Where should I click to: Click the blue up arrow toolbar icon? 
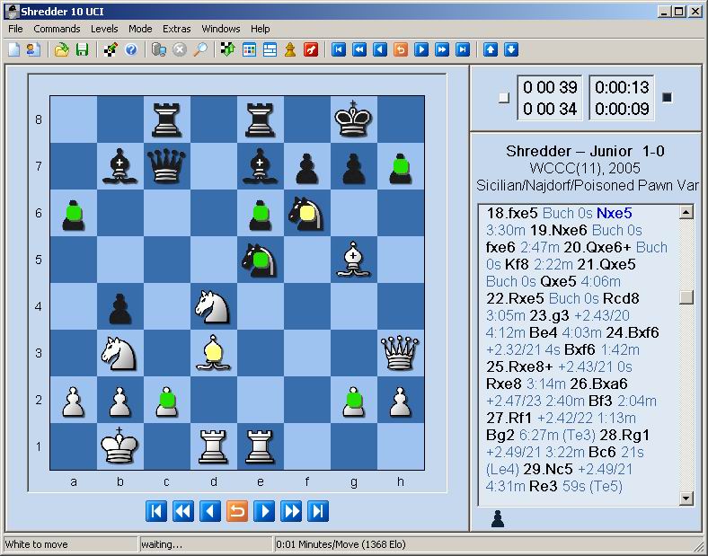(x=491, y=49)
